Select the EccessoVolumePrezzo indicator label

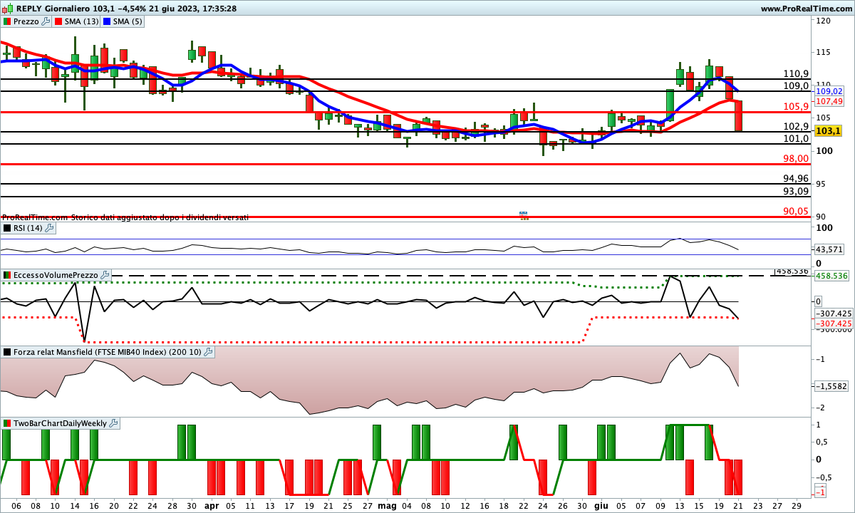56,275
